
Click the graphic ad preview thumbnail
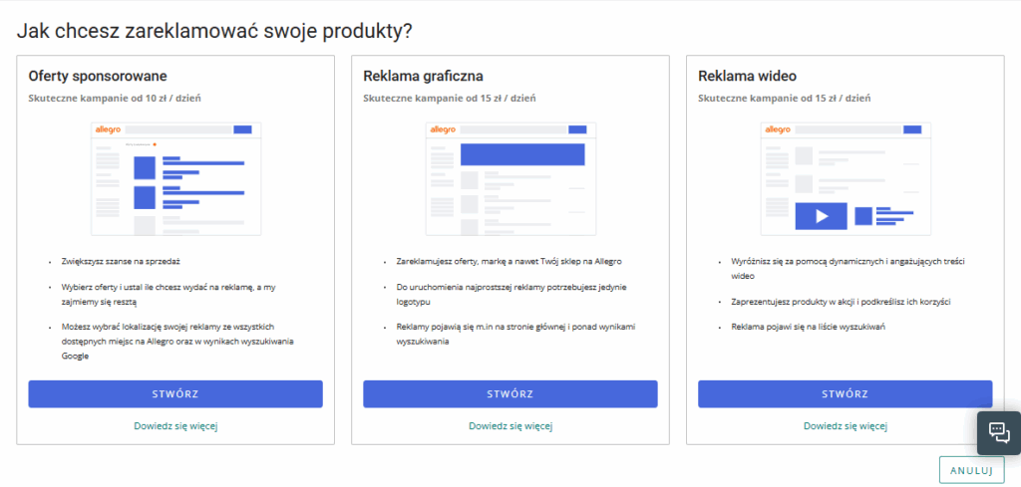point(510,178)
